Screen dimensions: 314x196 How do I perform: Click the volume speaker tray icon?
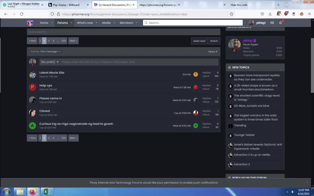point(292,192)
